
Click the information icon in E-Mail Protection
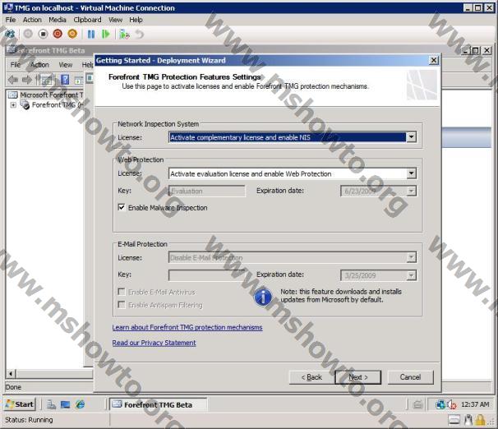point(263,297)
